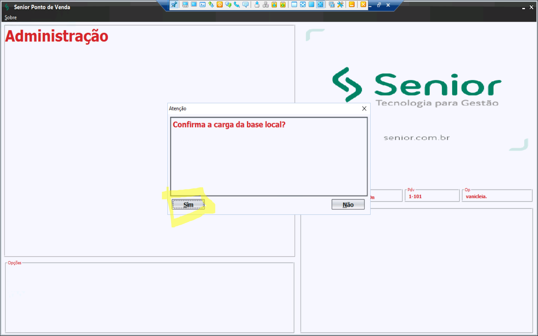Click the download-to-device arrow icon
This screenshot has width=538, height=336.
point(257,4)
